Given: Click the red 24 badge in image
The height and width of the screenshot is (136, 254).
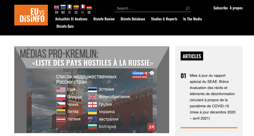Looking at the screenshot, I should [151, 127].
